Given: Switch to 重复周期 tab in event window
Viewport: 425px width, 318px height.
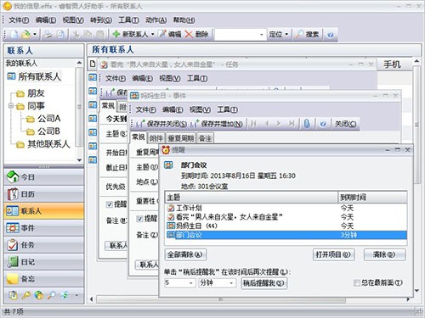Looking at the screenshot, I should pyautogui.click(x=181, y=138).
